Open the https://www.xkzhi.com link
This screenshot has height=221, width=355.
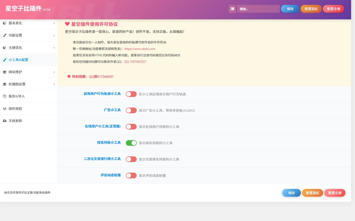point(140,49)
